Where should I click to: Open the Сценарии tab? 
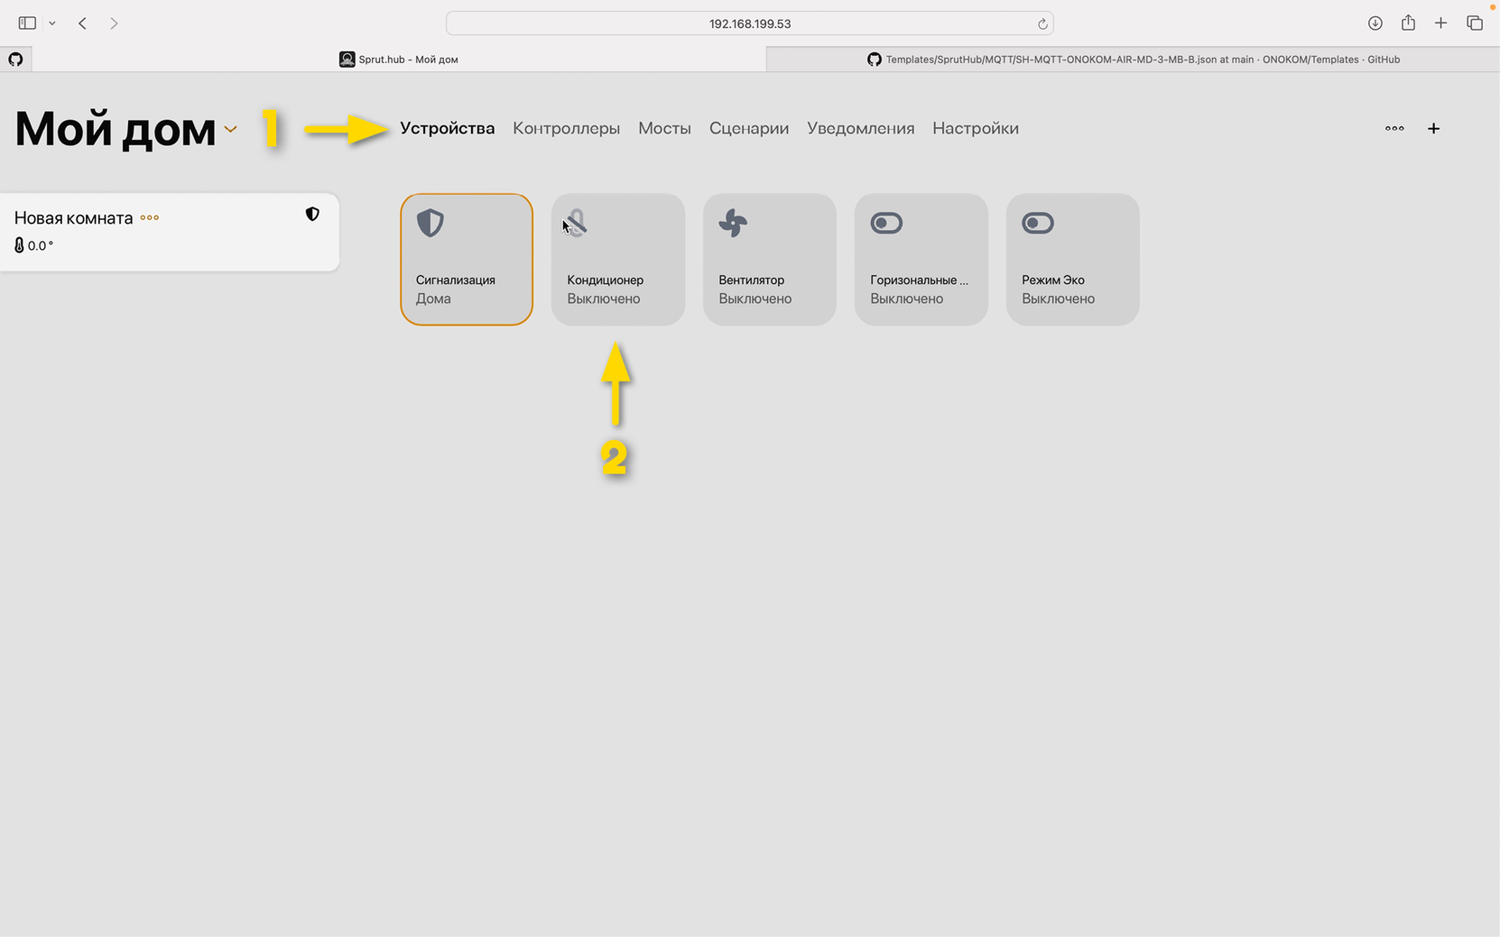[x=748, y=128]
